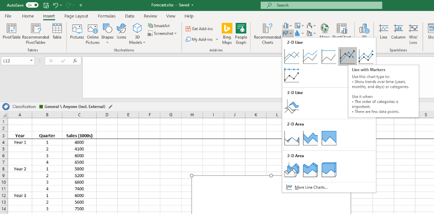Viewport: 434px width, 214px height.
Task: Choose the 3-D Line chart option
Action: point(292,106)
